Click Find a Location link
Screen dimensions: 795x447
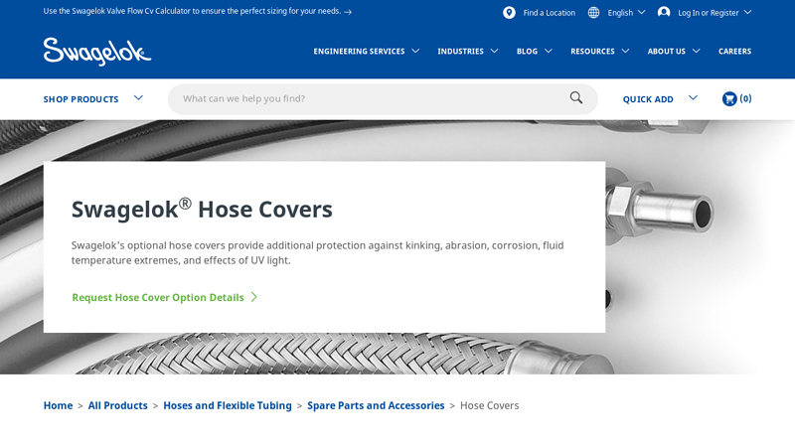(550, 13)
